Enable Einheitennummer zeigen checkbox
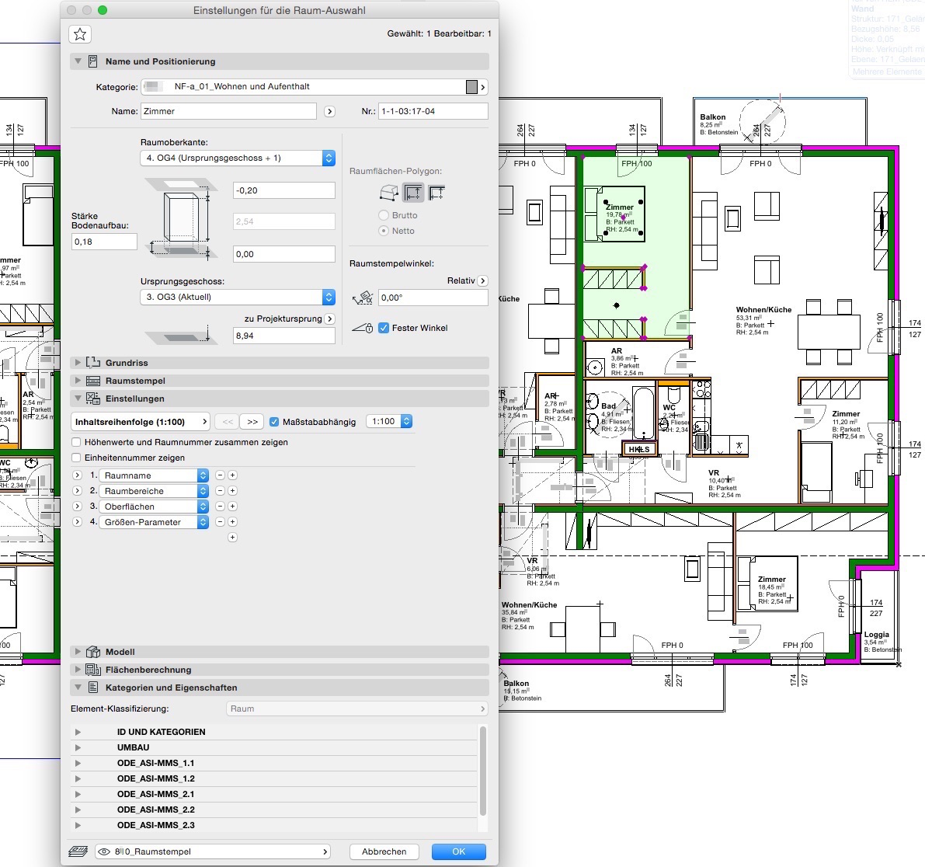 coord(77,458)
